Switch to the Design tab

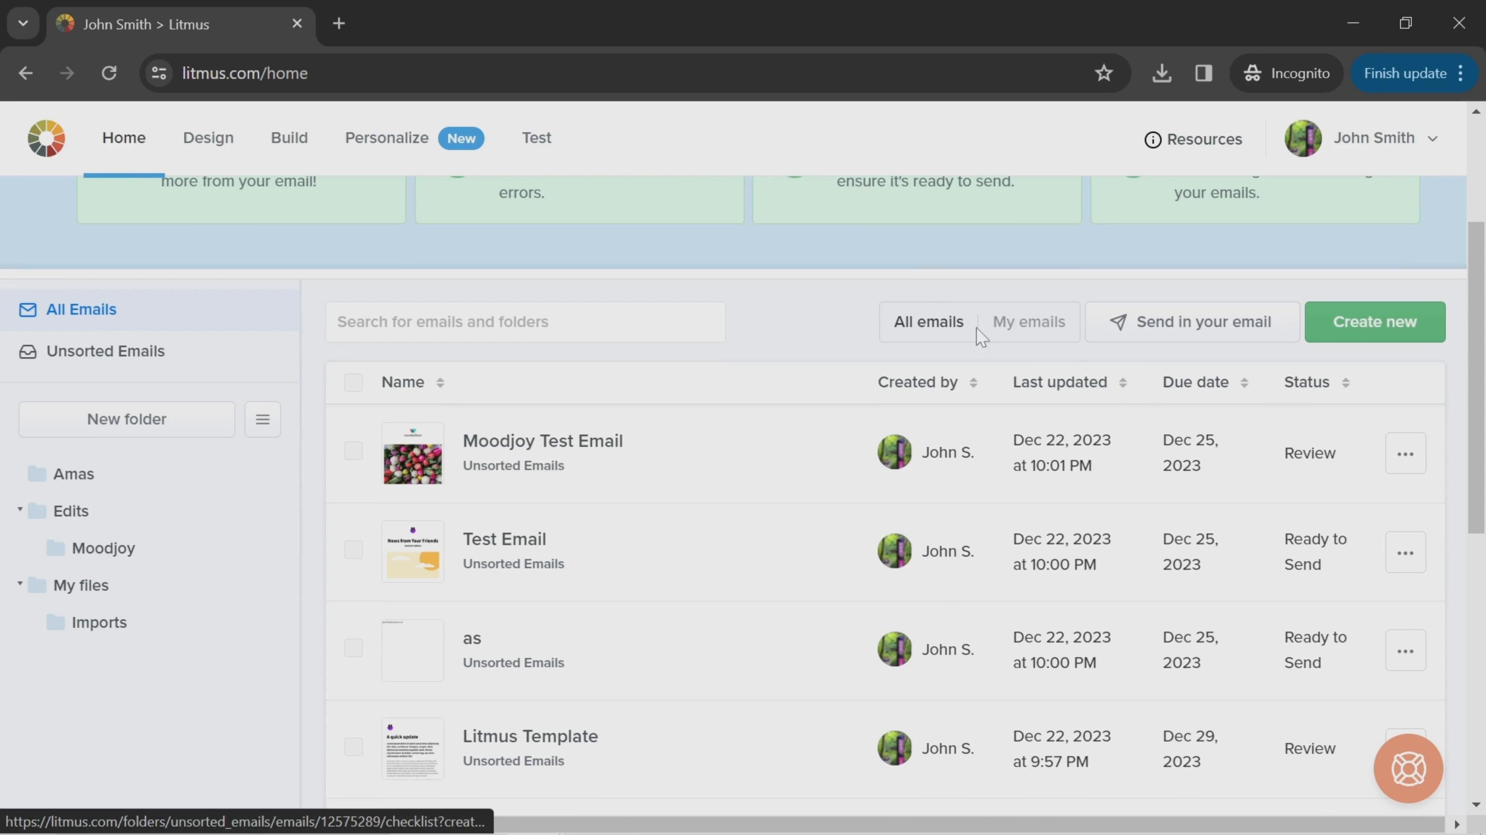(208, 138)
